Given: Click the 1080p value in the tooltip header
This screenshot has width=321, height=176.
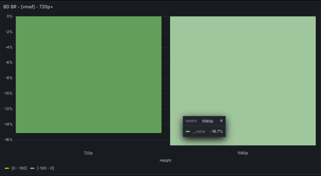Looking at the screenshot, I should [207, 121].
